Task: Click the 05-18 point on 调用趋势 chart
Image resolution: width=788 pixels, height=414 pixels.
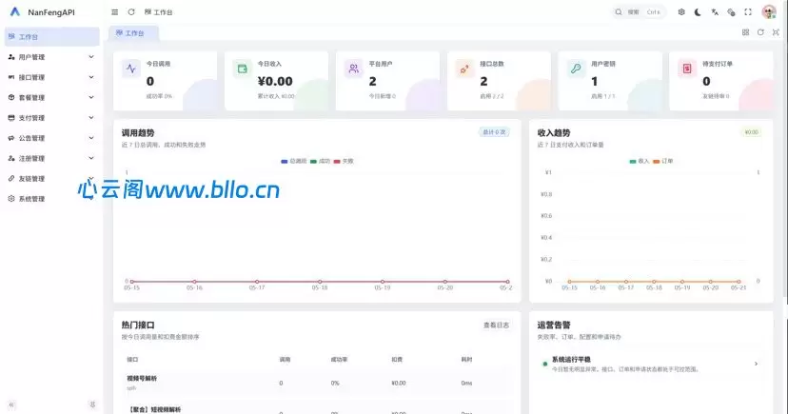Action: [320, 282]
